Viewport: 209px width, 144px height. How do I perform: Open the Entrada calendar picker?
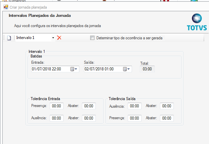74,69
